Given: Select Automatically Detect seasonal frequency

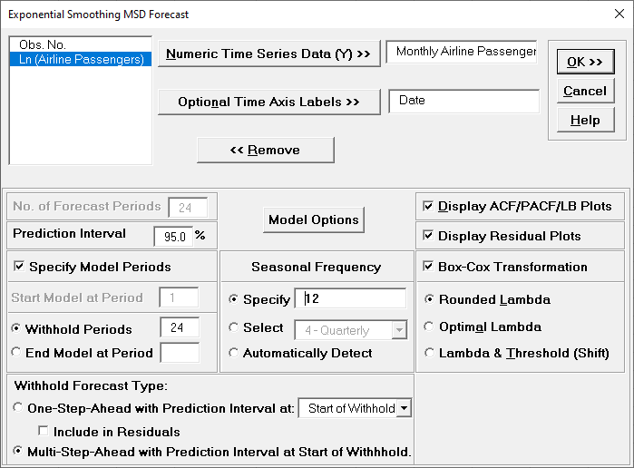Looking at the screenshot, I should coord(235,353).
